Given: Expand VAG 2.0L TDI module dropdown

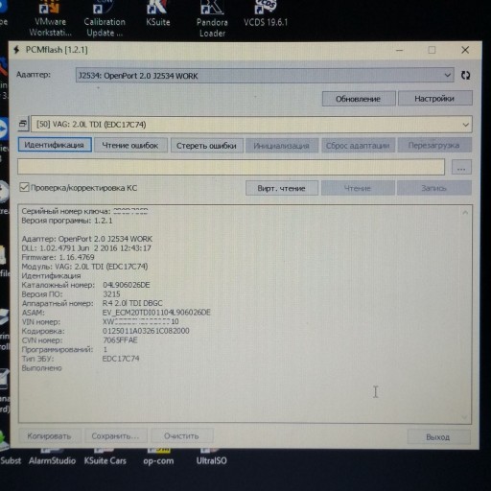Looking at the screenshot, I should (x=251, y=124).
